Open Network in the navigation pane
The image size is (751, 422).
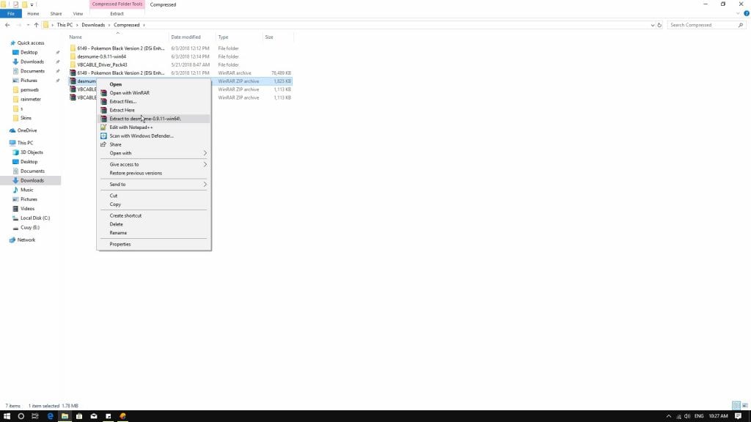pyautogui.click(x=26, y=240)
